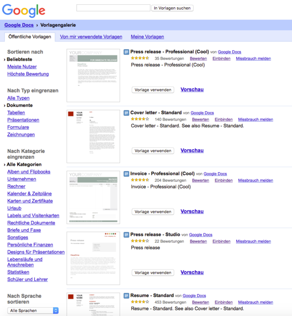Click Einbinden for Resume - Standard
Image resolution: width=292 pixels, height=316 pixels.
coord(223,302)
